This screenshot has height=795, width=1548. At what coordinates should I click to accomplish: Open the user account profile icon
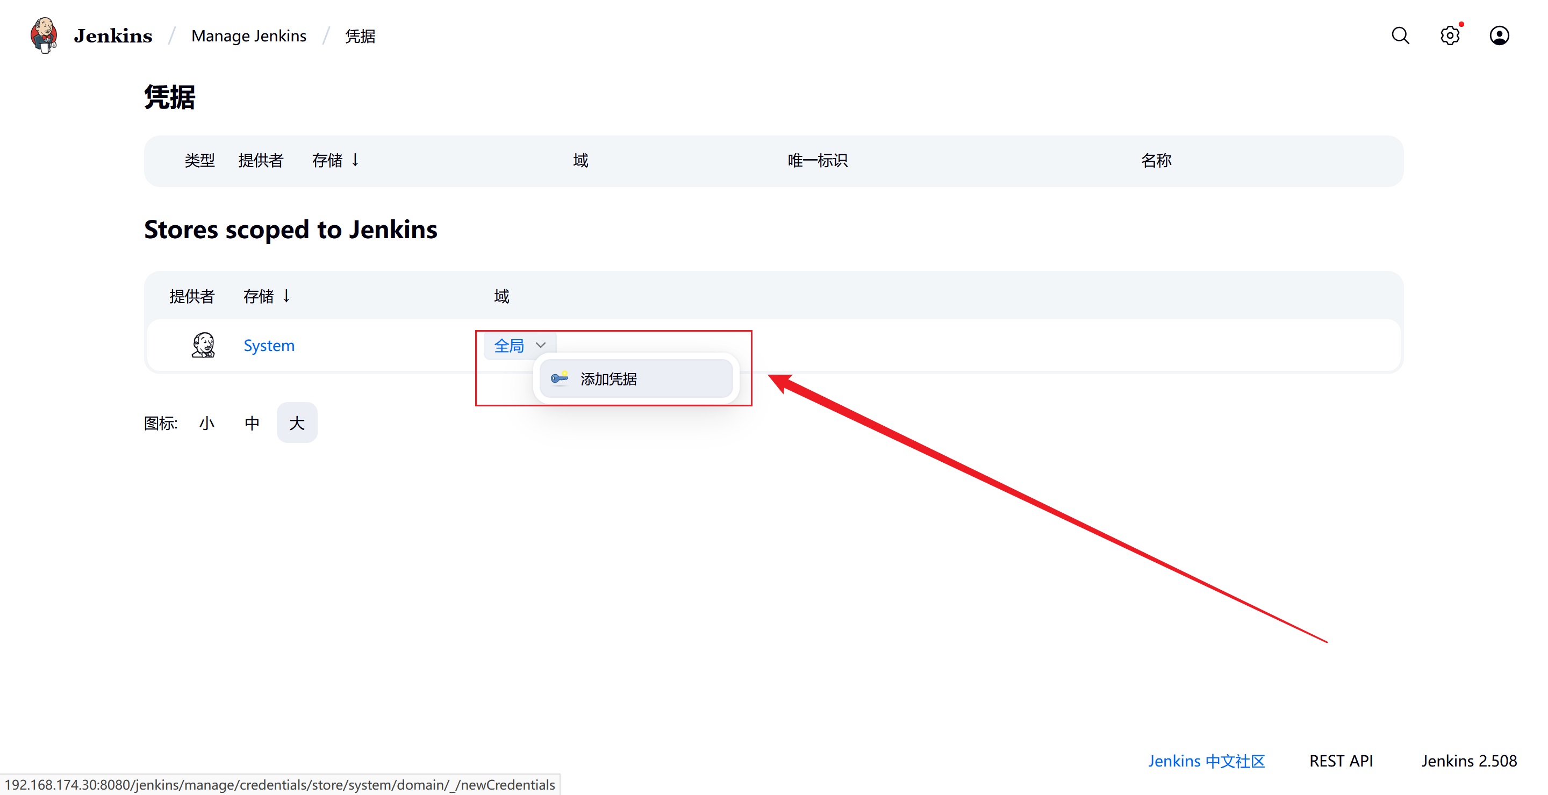pyautogui.click(x=1499, y=36)
